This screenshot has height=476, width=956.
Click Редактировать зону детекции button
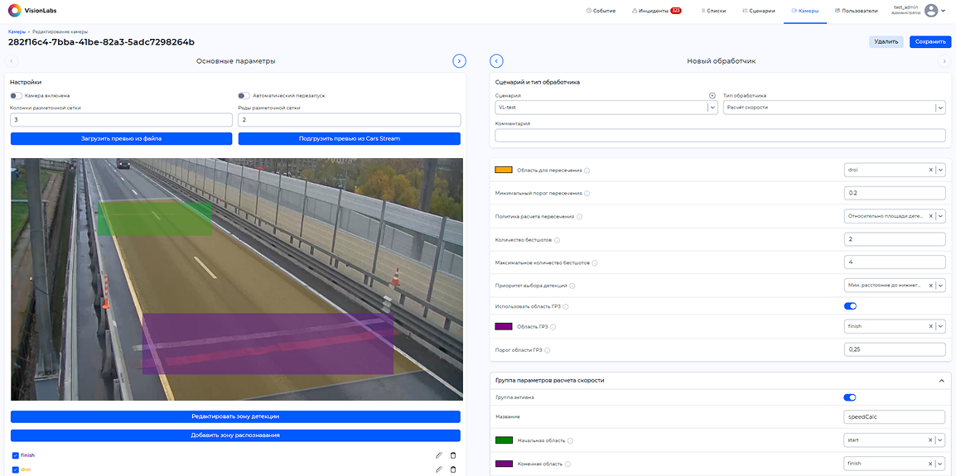coord(235,416)
